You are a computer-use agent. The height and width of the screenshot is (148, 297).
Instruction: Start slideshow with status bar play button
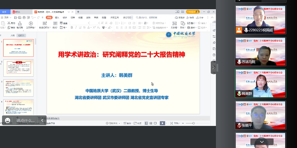pyautogui.click(x=162, y=123)
